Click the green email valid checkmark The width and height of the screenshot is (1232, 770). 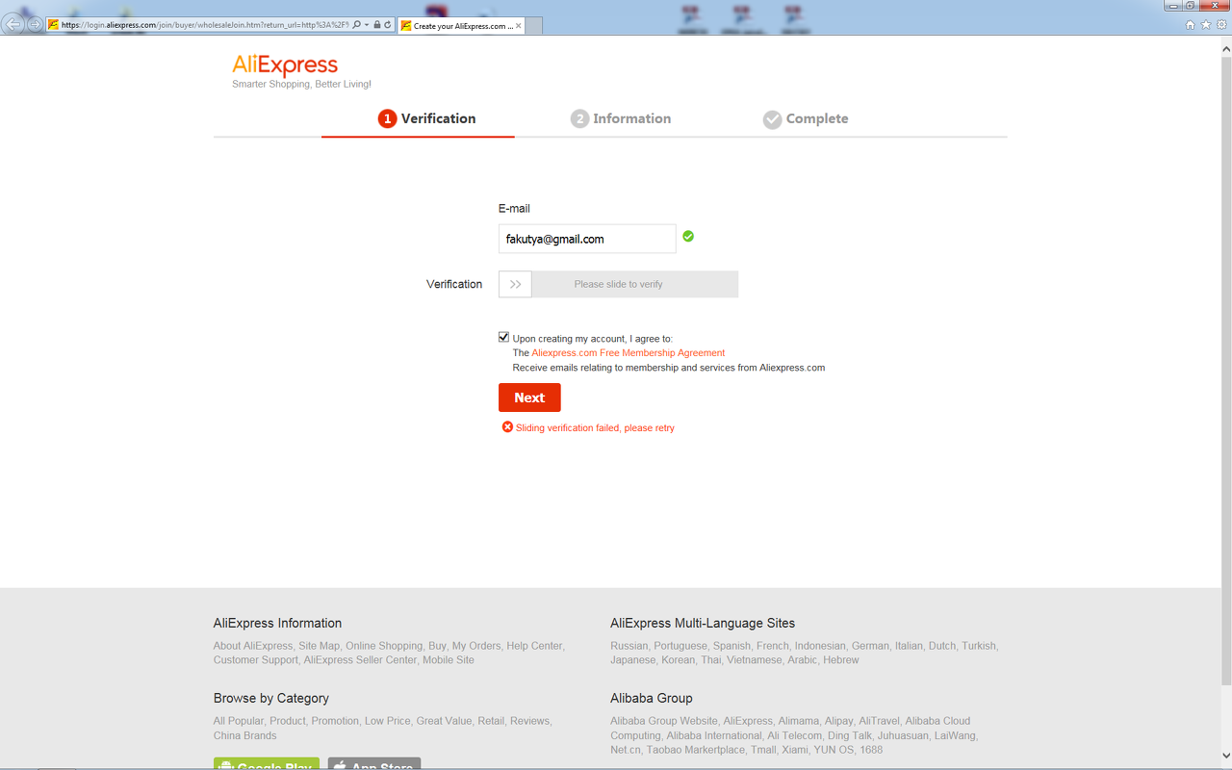(688, 236)
